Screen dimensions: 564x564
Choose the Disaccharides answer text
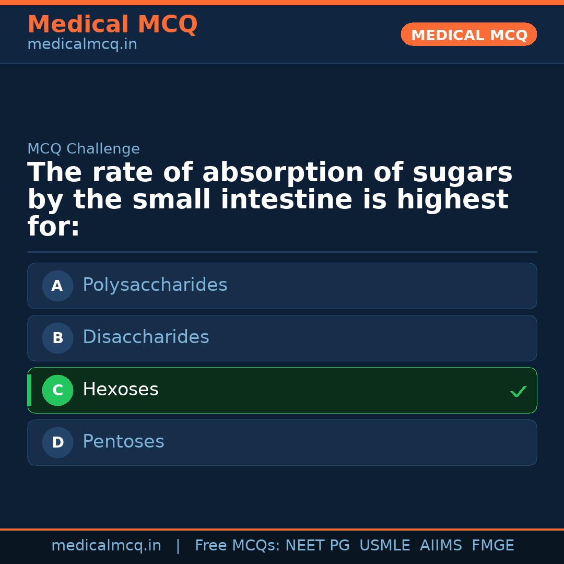(146, 337)
